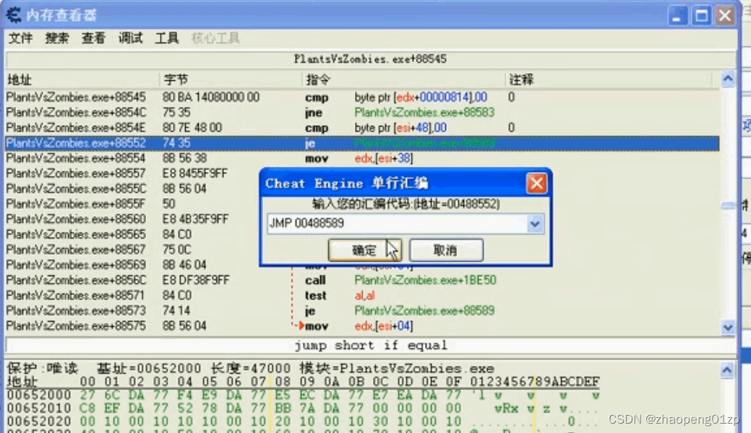
Task: Open the 调试 menu
Action: click(130, 38)
